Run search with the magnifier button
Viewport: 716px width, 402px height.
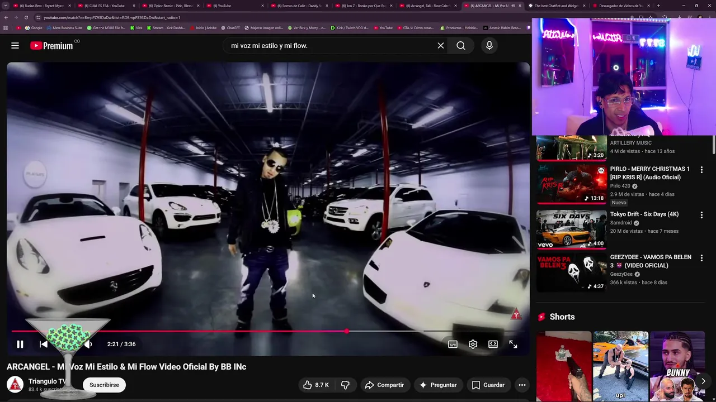point(461,46)
